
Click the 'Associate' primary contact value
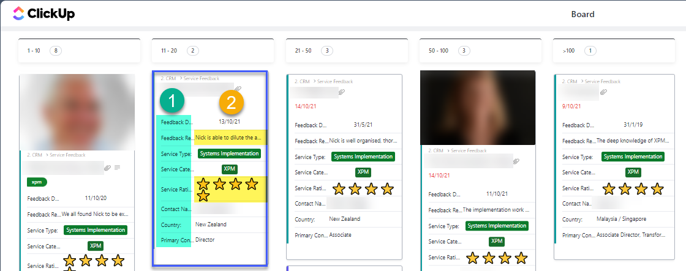point(340,235)
